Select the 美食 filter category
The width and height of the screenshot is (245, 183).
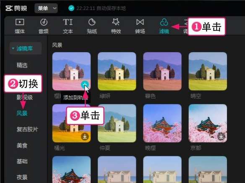[22, 145]
